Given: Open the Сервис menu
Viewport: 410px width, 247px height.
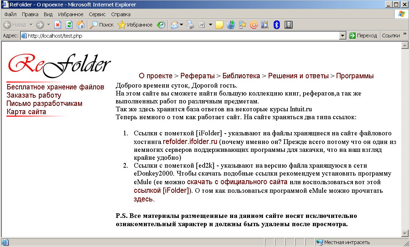Looking at the screenshot, I should click(x=97, y=14).
